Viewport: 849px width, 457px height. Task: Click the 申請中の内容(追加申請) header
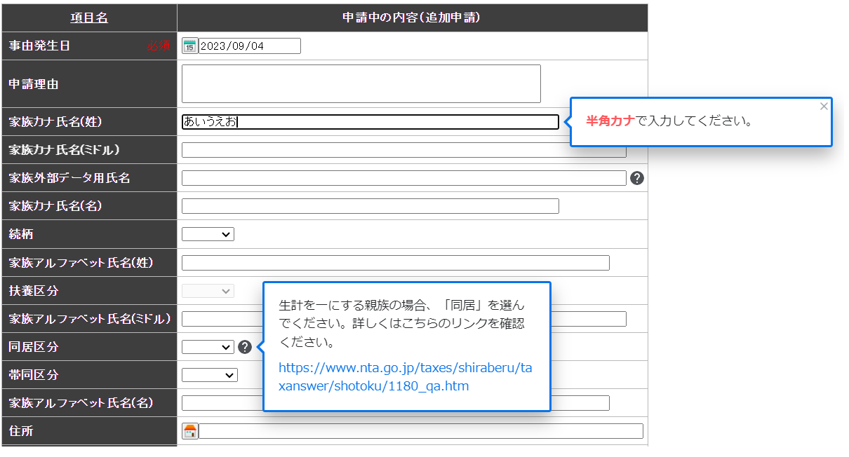pyautogui.click(x=412, y=18)
